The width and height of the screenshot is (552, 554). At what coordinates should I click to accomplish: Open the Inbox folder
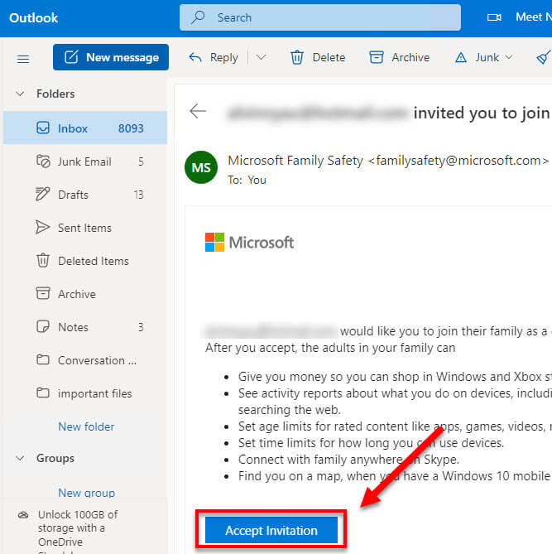[85, 128]
